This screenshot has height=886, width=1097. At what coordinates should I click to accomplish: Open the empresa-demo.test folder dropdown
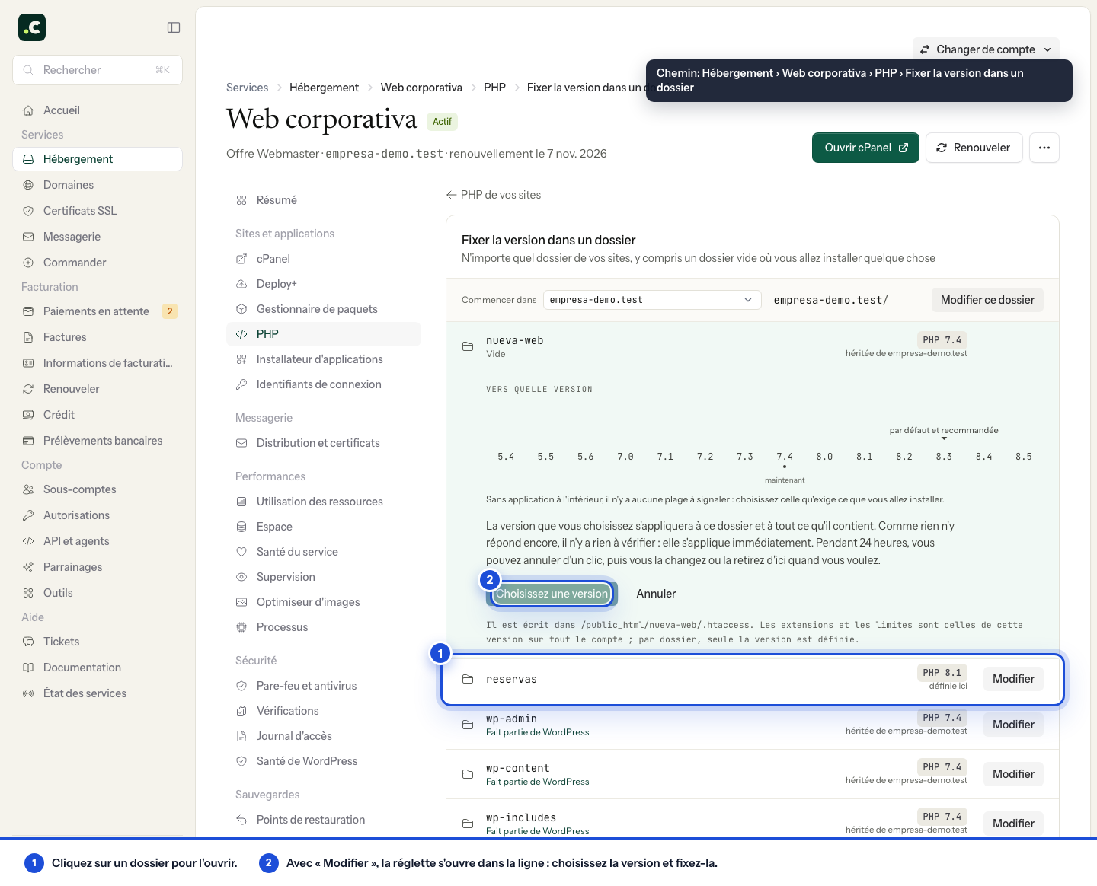coord(652,300)
